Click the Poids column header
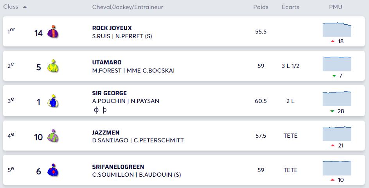Viewport: 369px width, 188px height. point(261,7)
